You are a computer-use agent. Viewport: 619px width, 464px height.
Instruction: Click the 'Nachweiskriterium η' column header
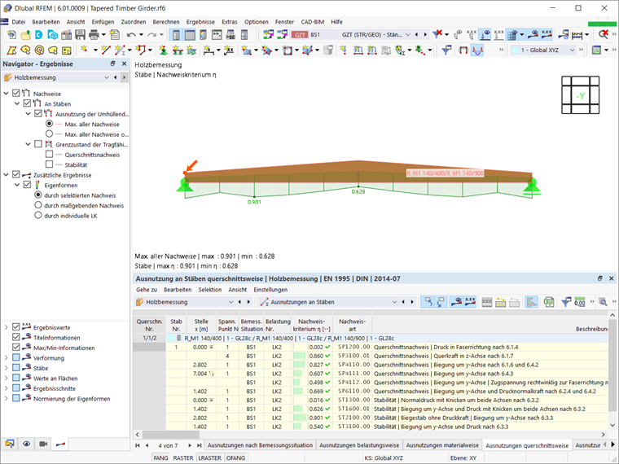tap(312, 325)
